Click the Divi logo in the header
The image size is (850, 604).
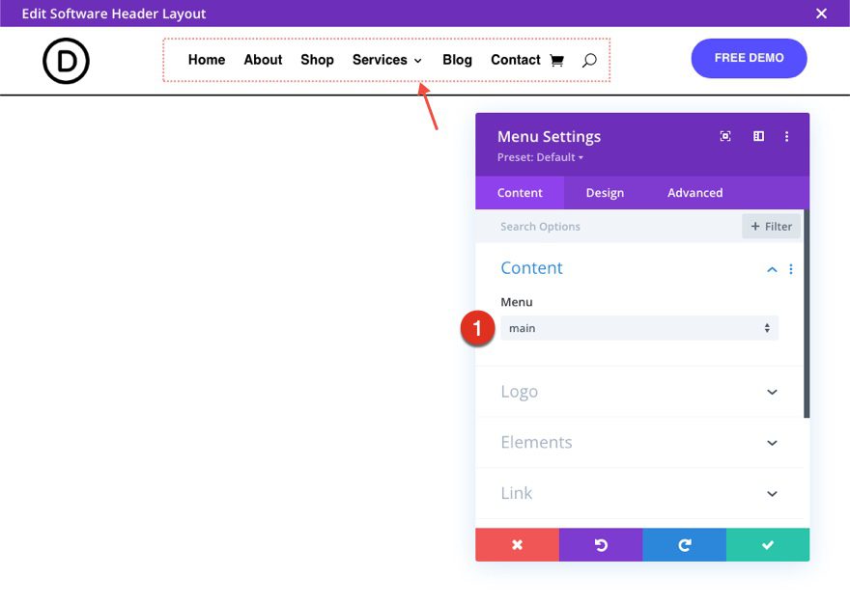[x=65, y=60]
